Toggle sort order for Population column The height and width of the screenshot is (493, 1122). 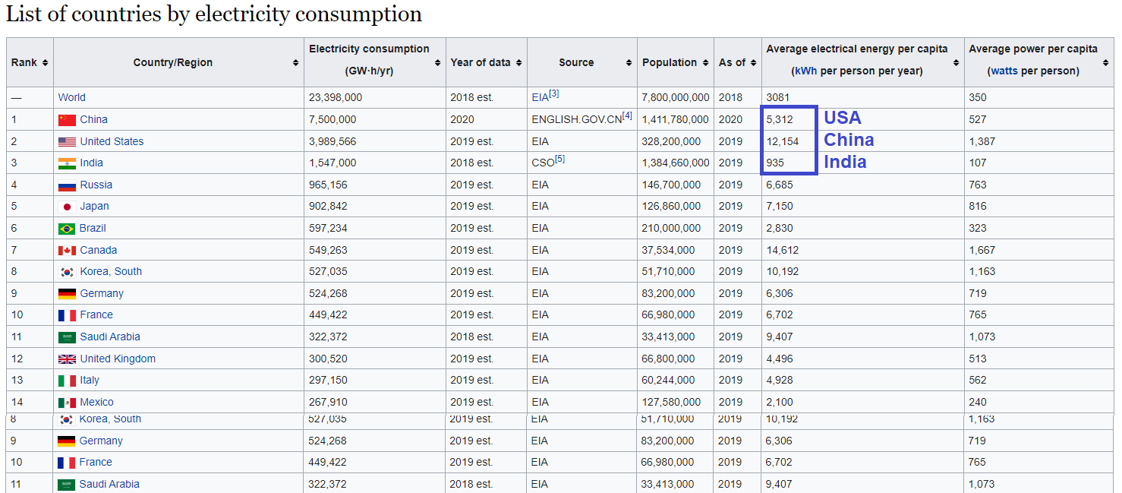coord(705,63)
